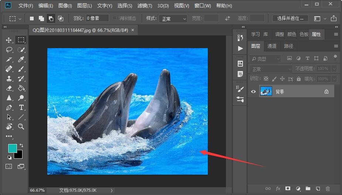Create a new layer using the panel footer icon
The height and width of the screenshot is (195, 342).
coord(318,189)
